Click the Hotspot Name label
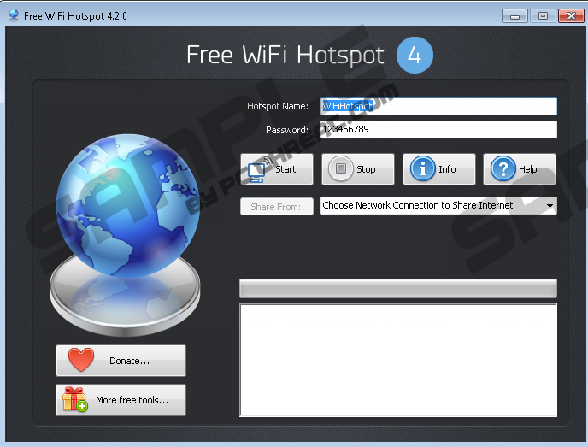The image size is (588, 447). point(278,106)
